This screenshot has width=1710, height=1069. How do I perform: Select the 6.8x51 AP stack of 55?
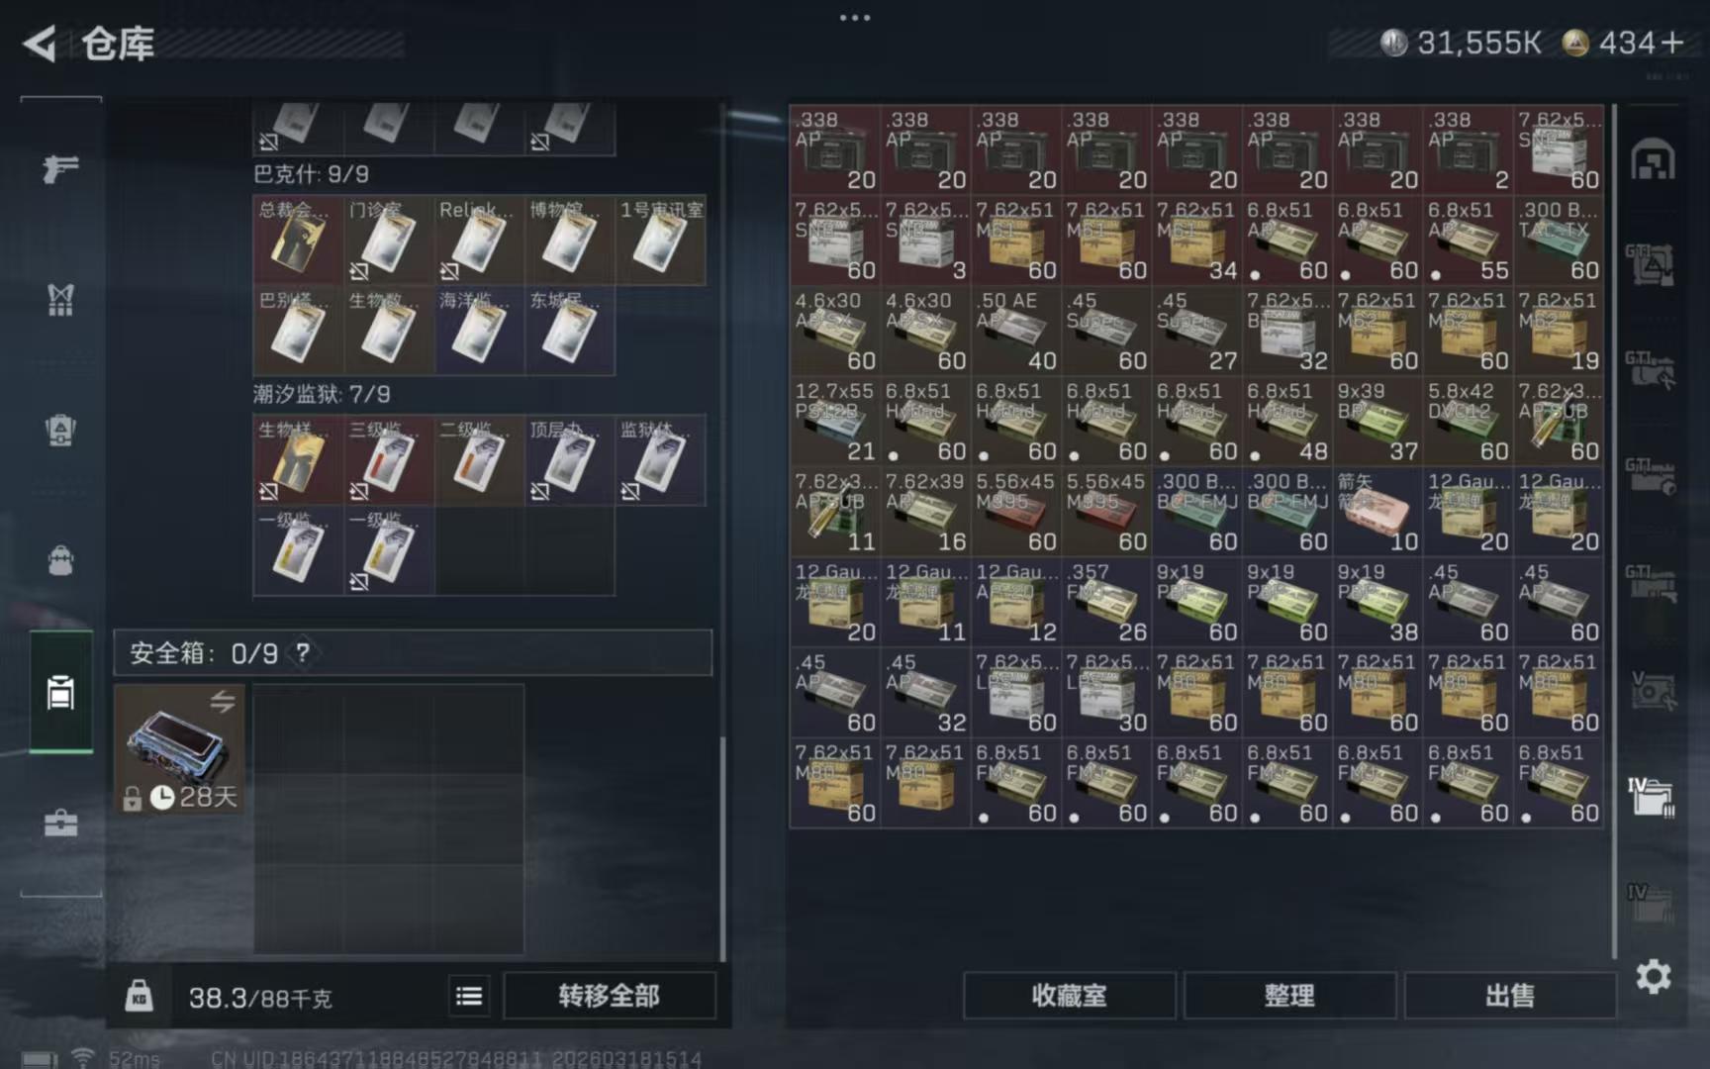pos(1468,241)
